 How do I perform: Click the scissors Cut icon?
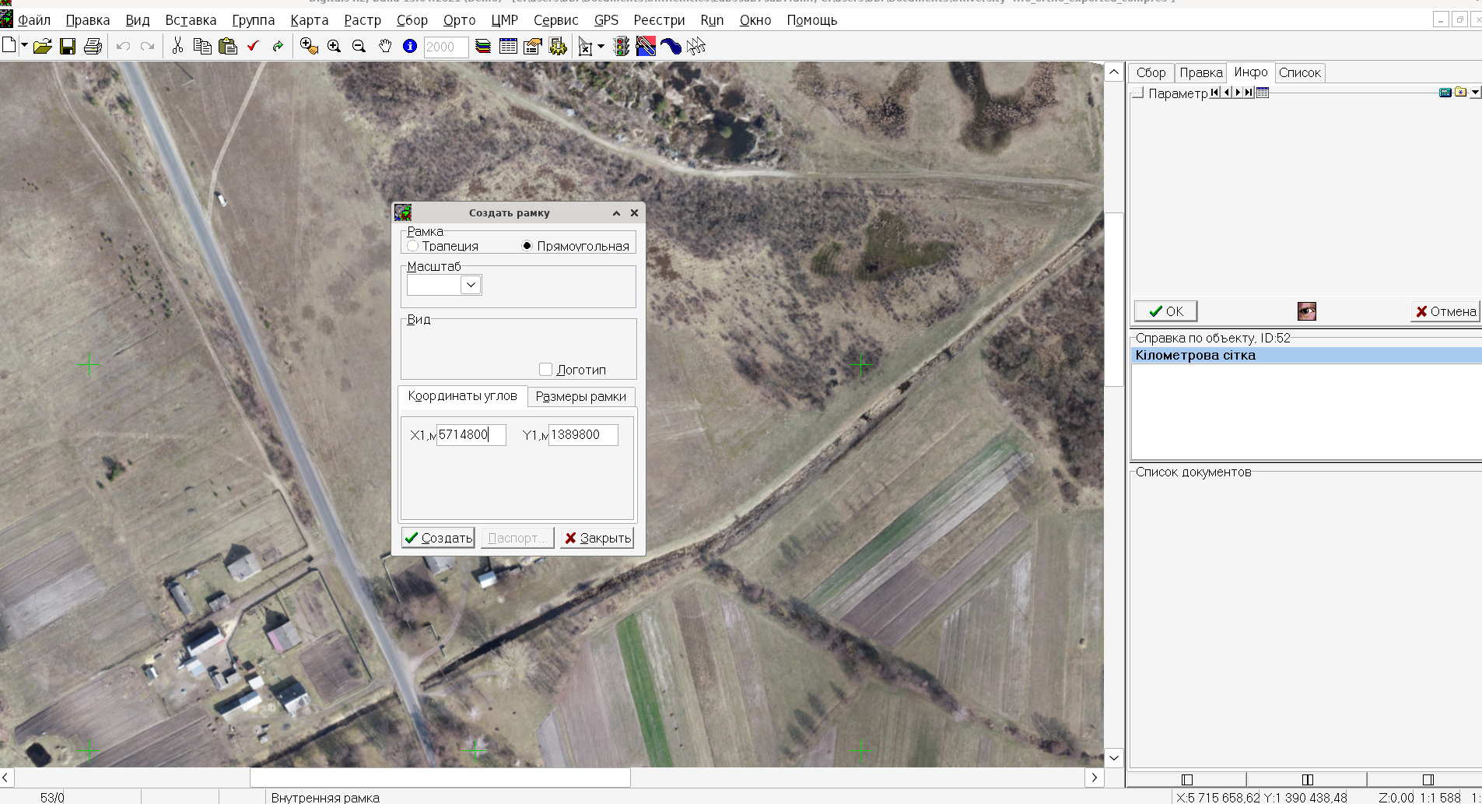177,47
